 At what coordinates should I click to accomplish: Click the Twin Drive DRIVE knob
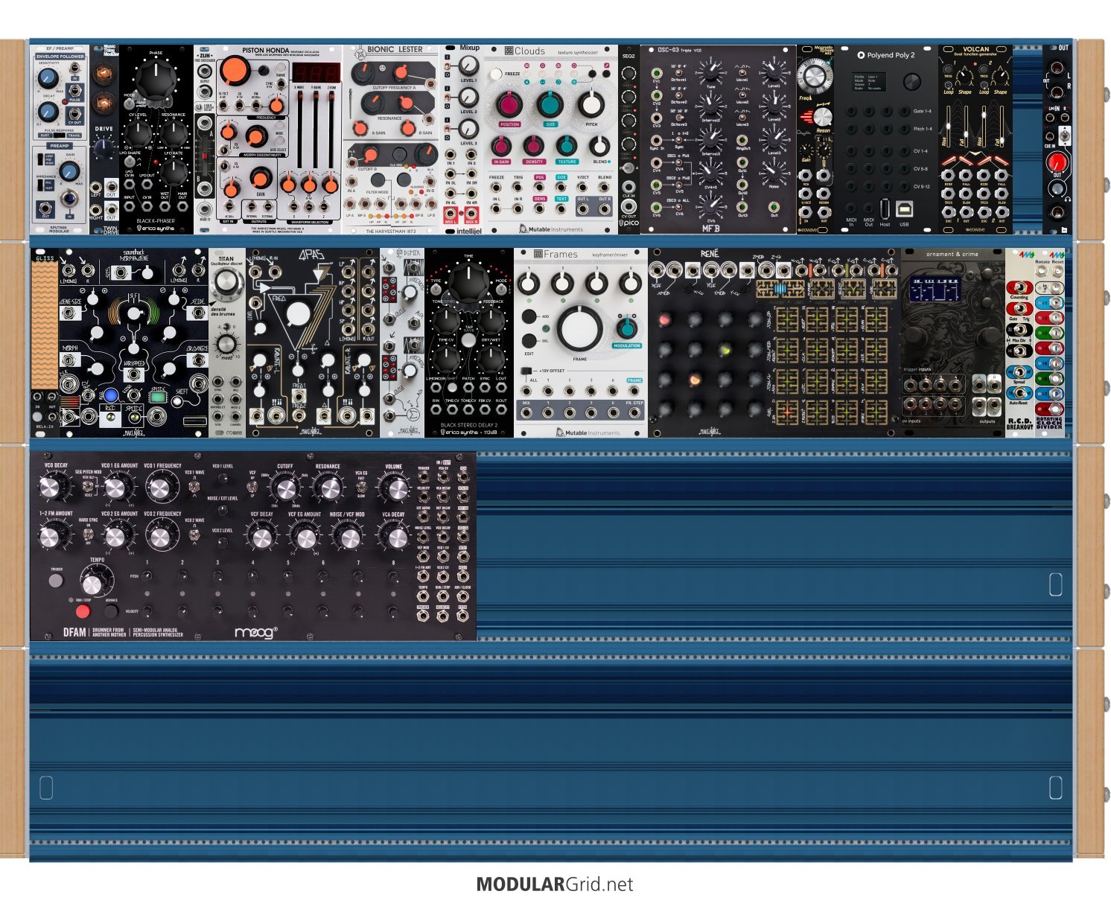104,150
